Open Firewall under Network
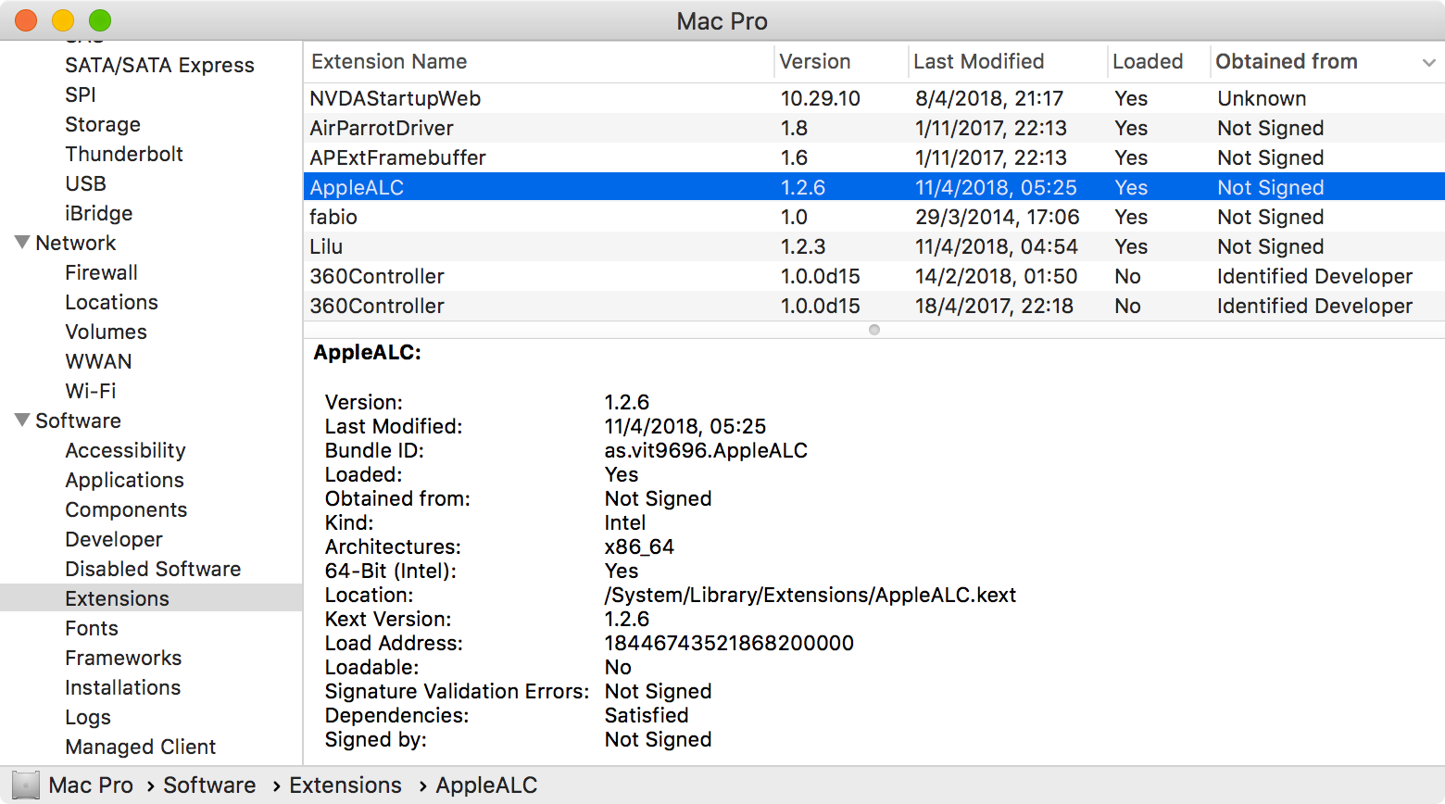The height and width of the screenshot is (804, 1445). (x=102, y=272)
